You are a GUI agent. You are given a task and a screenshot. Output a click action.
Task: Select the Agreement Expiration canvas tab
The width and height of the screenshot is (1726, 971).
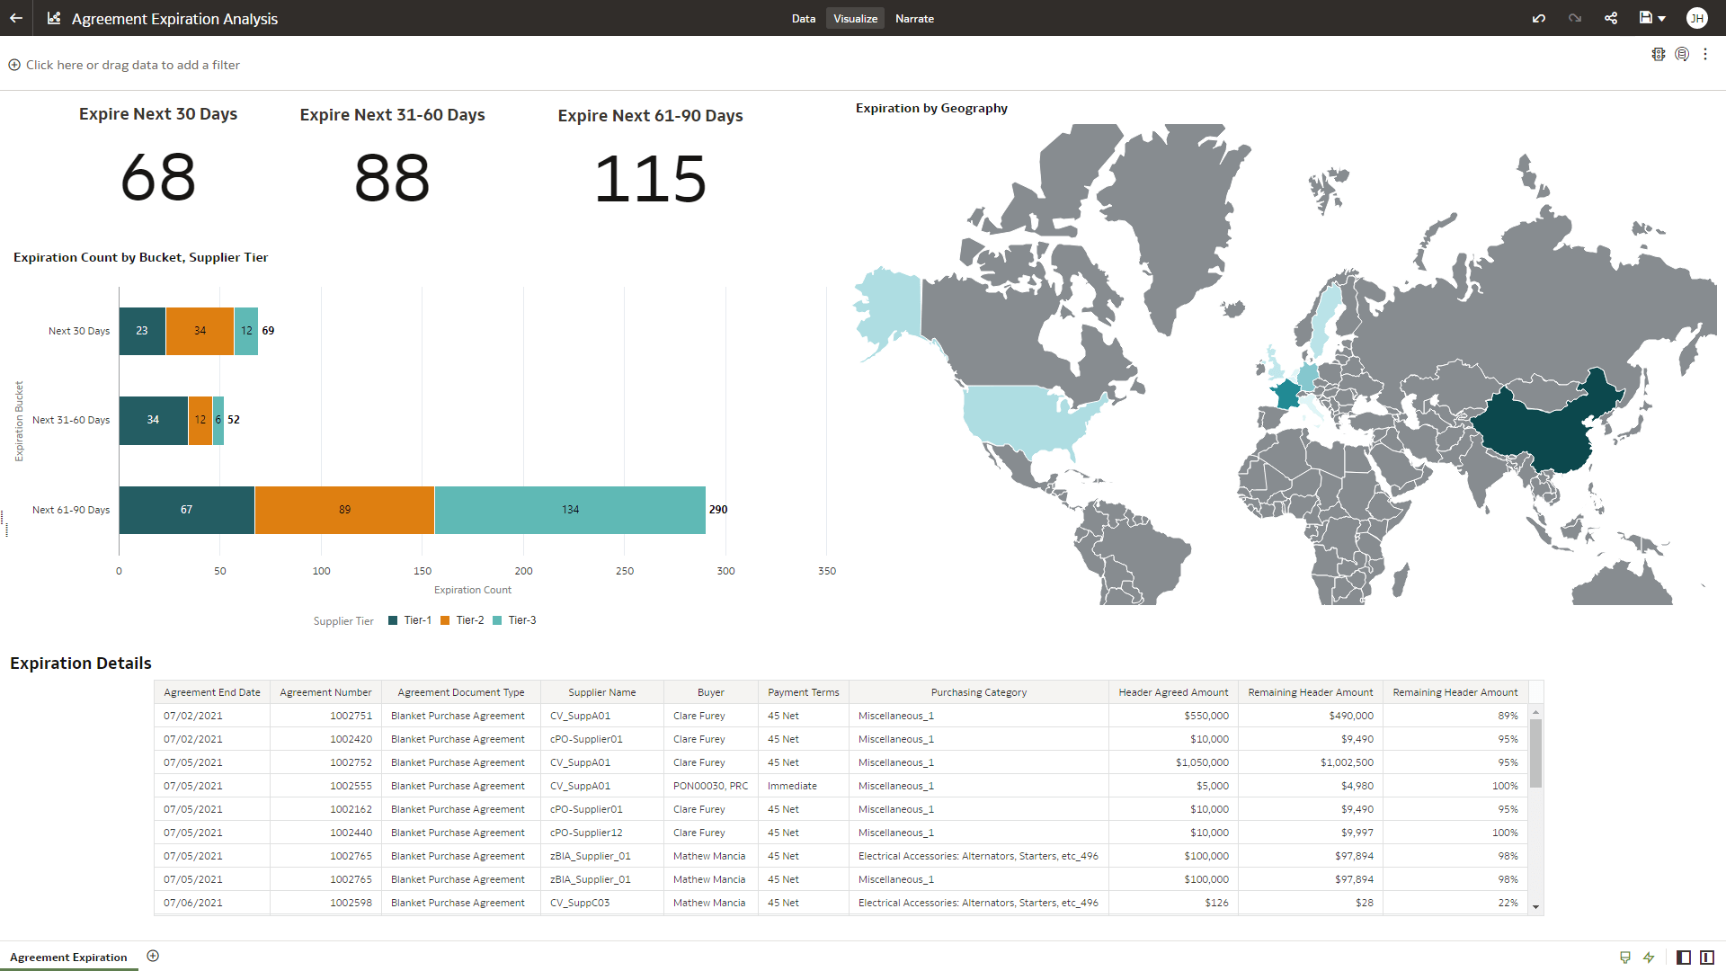(68, 957)
